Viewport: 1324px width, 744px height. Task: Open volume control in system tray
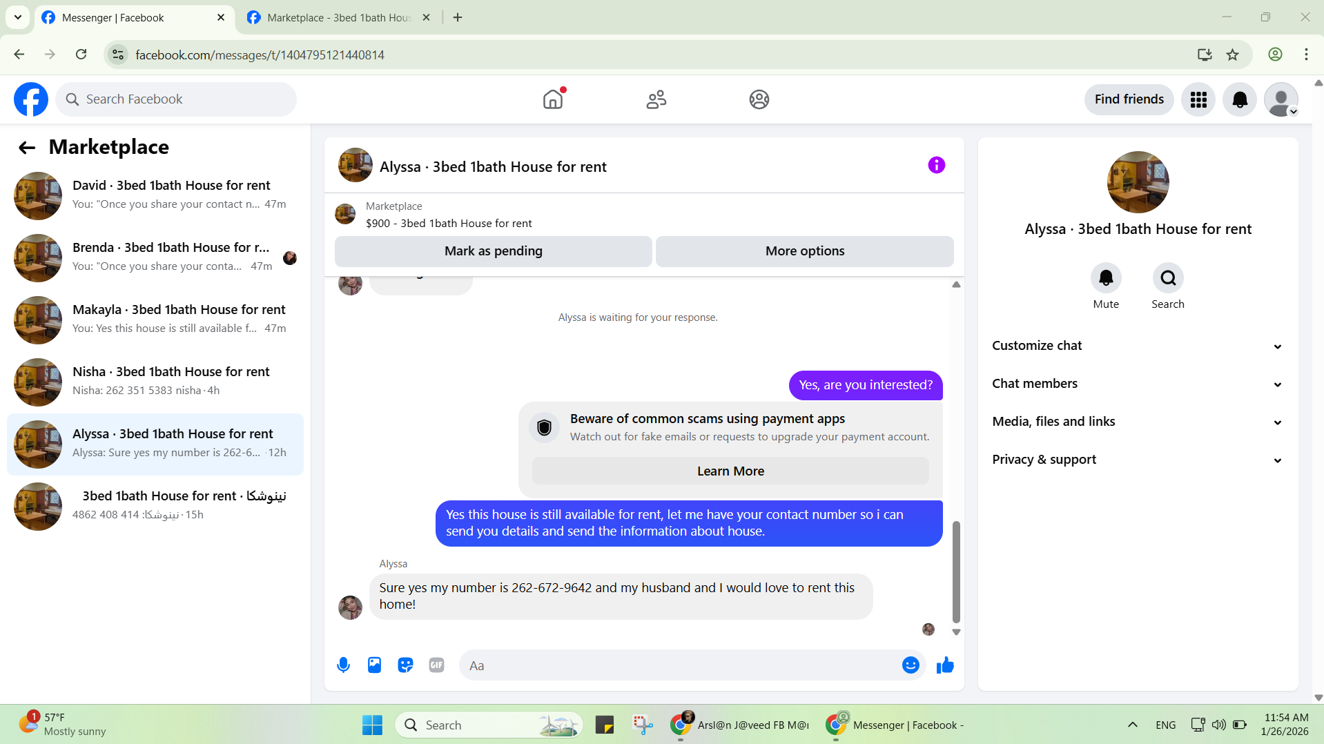coord(1218,725)
